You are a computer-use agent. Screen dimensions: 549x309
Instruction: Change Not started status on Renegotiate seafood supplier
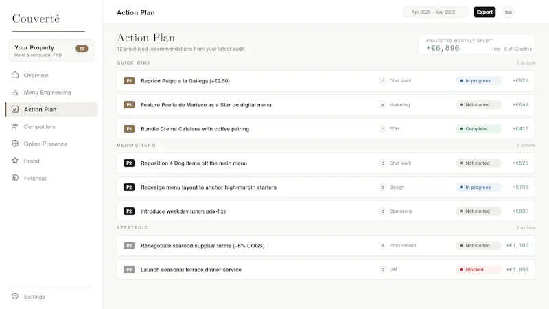pos(478,246)
